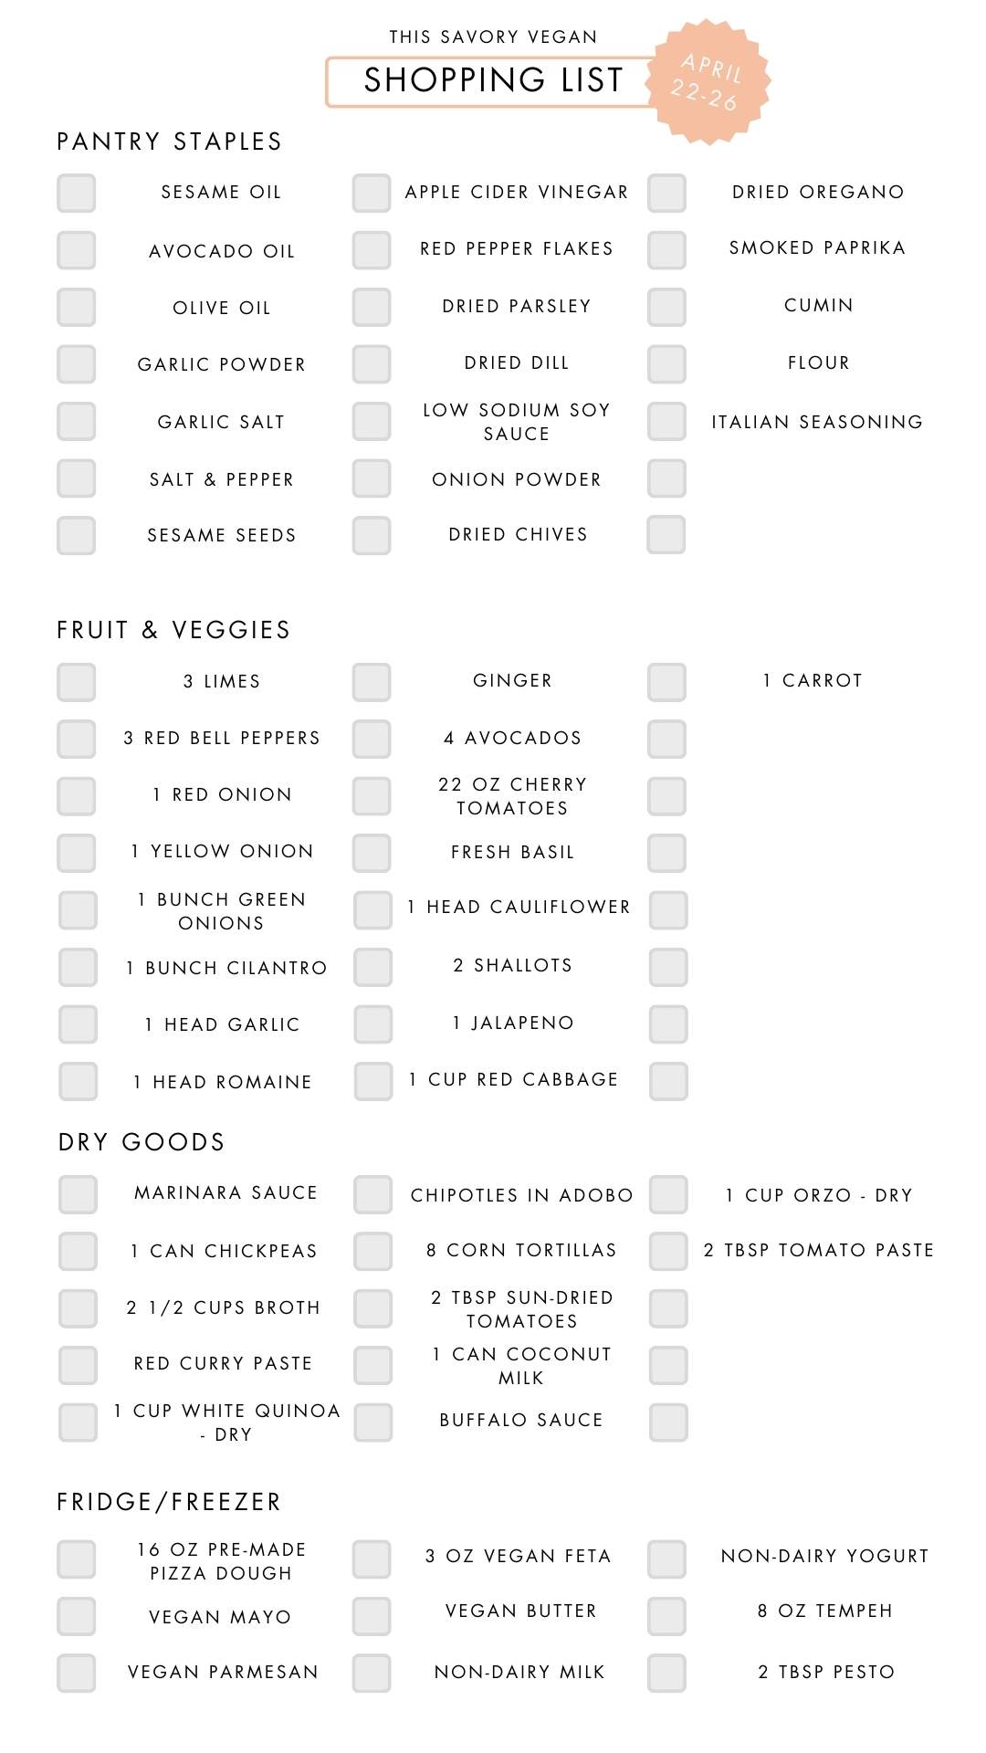Check the 16 oz Pre-Made Pizza Dough box
The height and width of the screenshot is (1753, 986).
[x=77, y=1559]
